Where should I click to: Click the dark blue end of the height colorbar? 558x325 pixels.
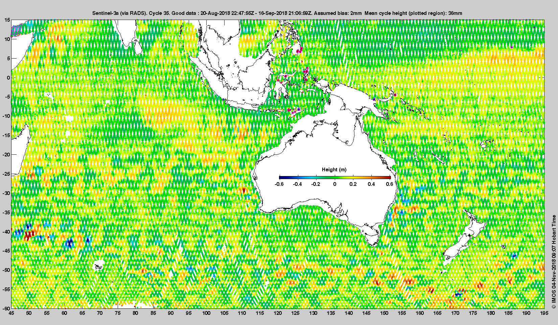coord(281,177)
